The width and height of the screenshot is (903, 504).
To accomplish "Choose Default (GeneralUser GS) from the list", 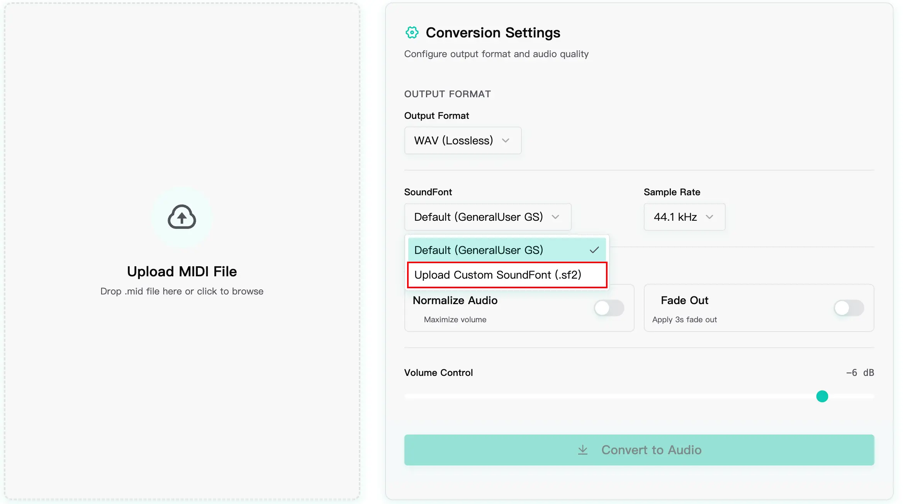I will coord(479,250).
